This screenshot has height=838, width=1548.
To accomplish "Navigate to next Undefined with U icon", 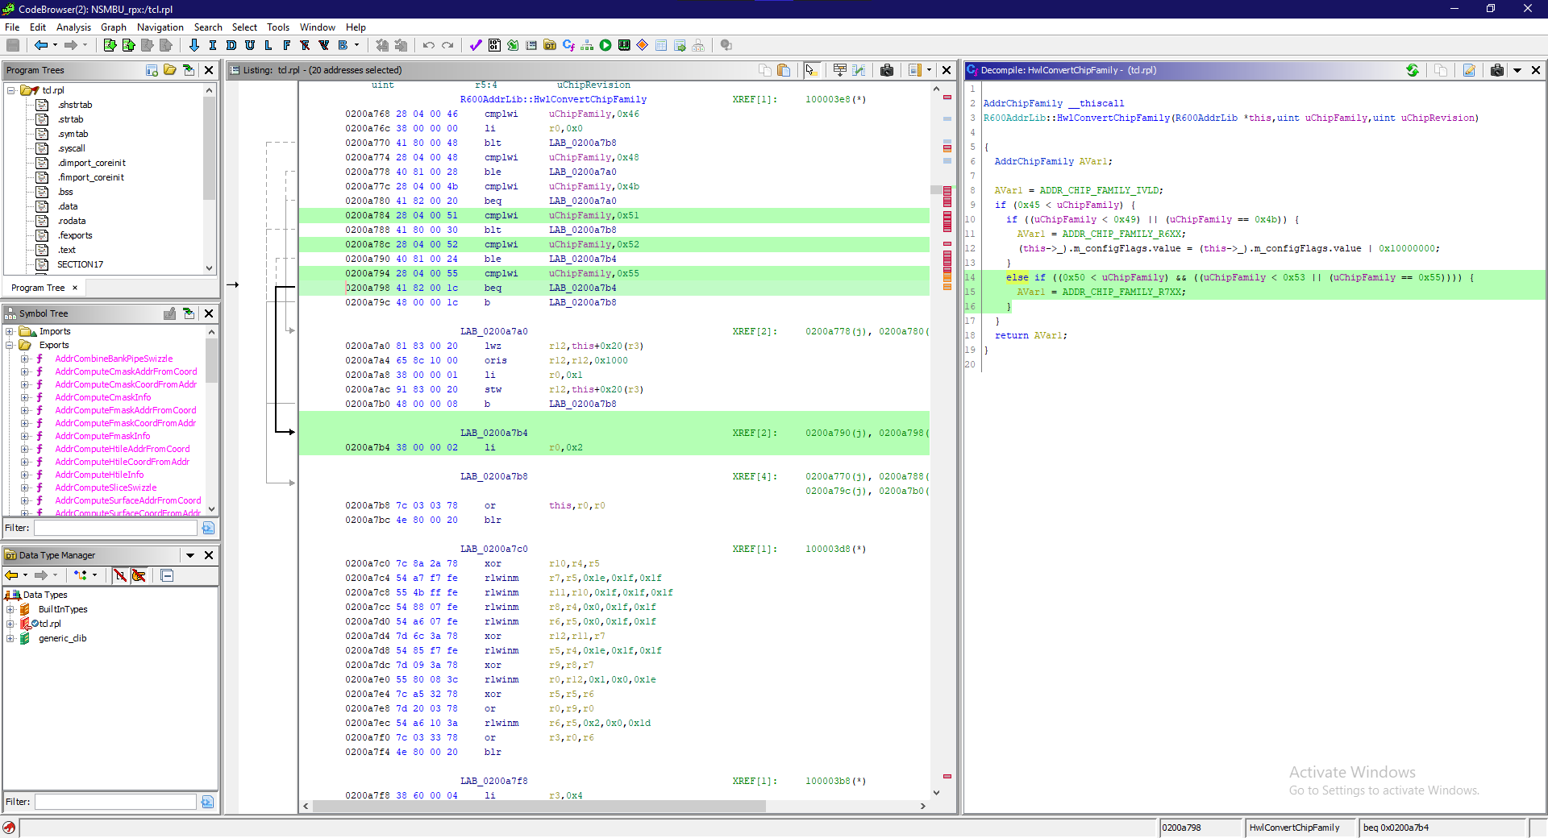I will click(x=250, y=46).
